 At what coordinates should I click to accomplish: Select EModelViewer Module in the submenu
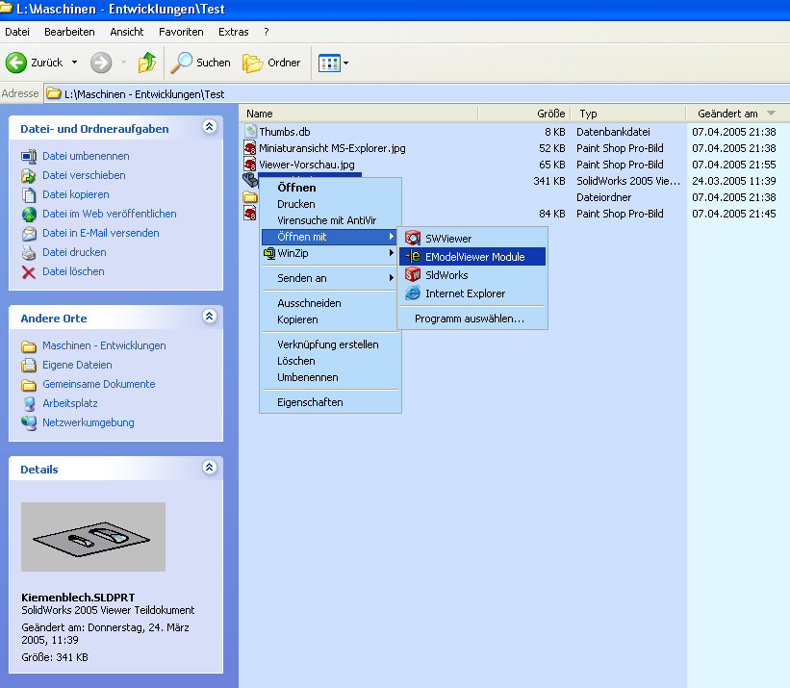pyautogui.click(x=474, y=257)
